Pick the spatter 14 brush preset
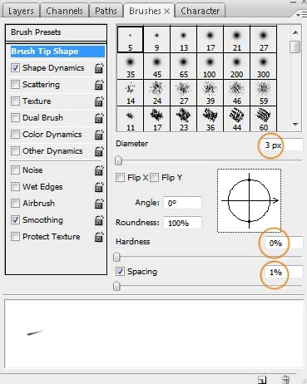This screenshot has width=307, height=384. point(130,92)
